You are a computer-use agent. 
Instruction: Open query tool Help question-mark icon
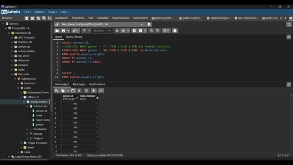[175, 31]
